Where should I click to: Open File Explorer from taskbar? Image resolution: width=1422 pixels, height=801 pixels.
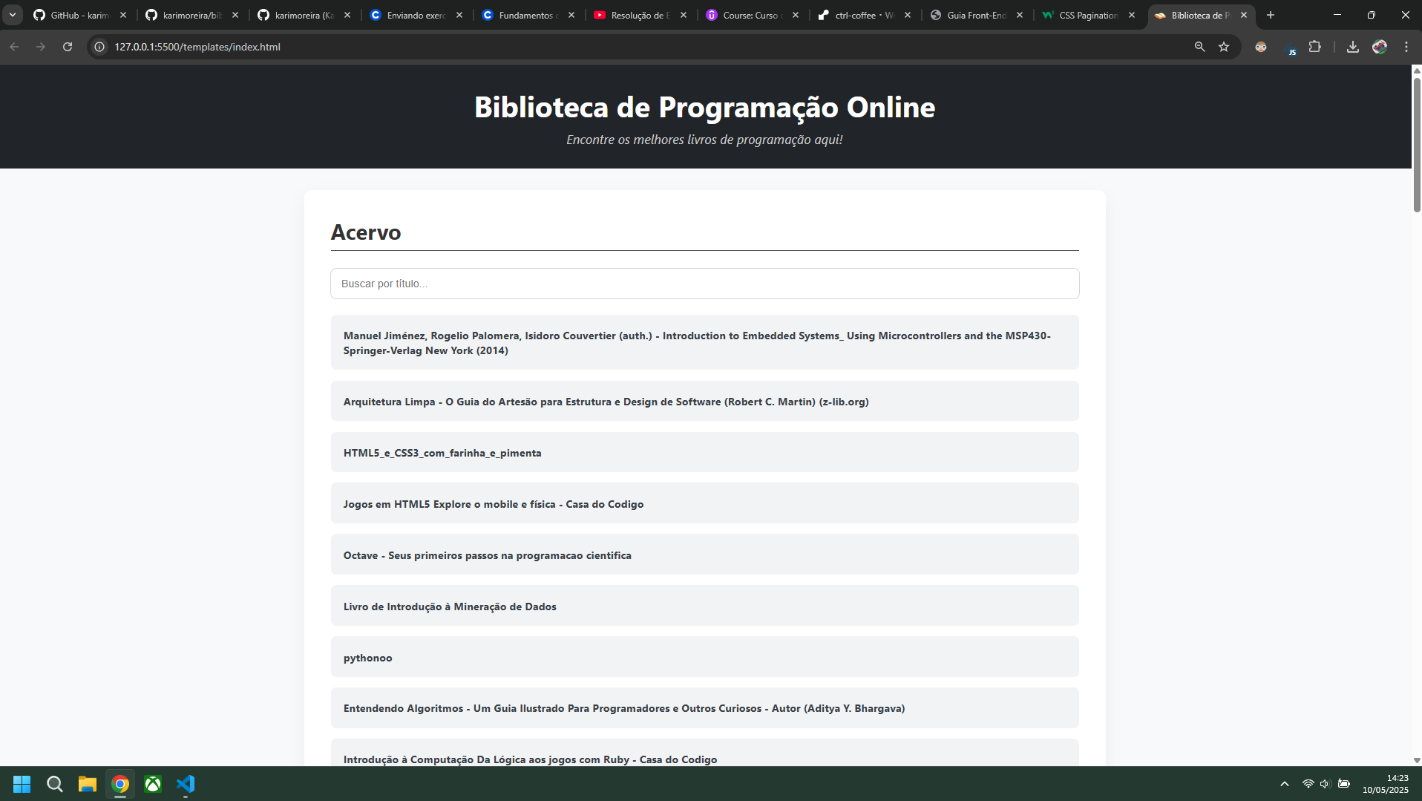88,784
